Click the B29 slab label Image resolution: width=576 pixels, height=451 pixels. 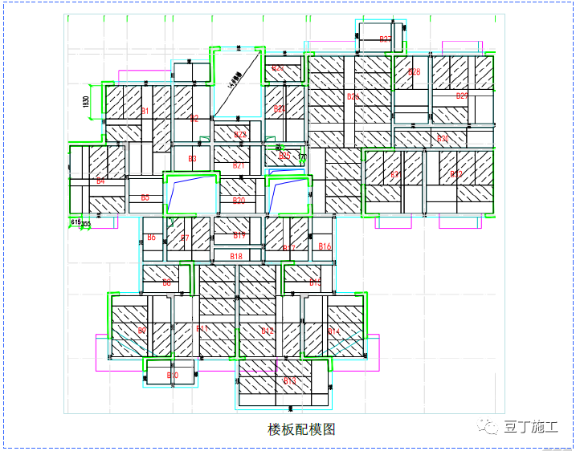462,95
